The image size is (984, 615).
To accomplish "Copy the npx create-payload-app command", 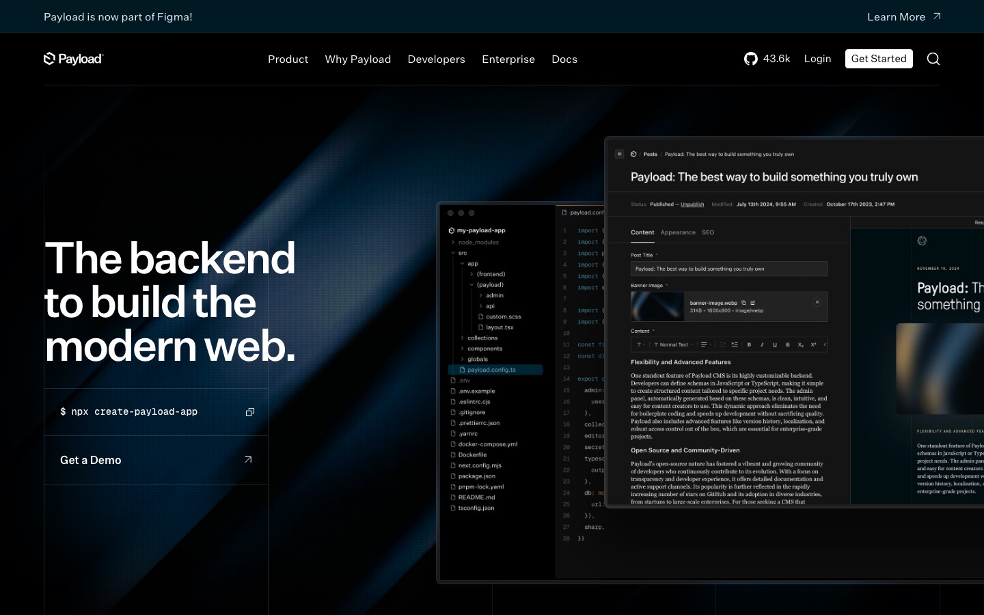I will point(250,412).
